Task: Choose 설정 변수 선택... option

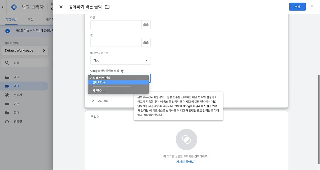Action: point(118,78)
